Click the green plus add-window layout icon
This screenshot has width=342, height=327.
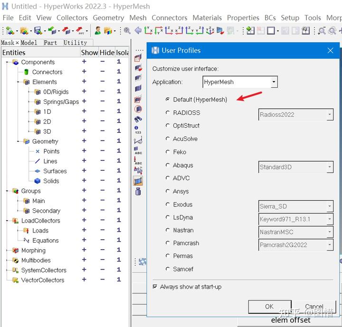pyautogui.click(x=250, y=31)
